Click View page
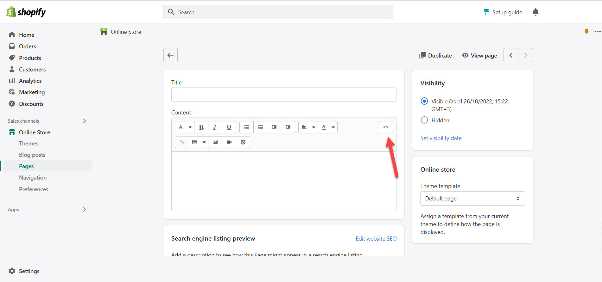The height and width of the screenshot is (282, 602). [479, 55]
